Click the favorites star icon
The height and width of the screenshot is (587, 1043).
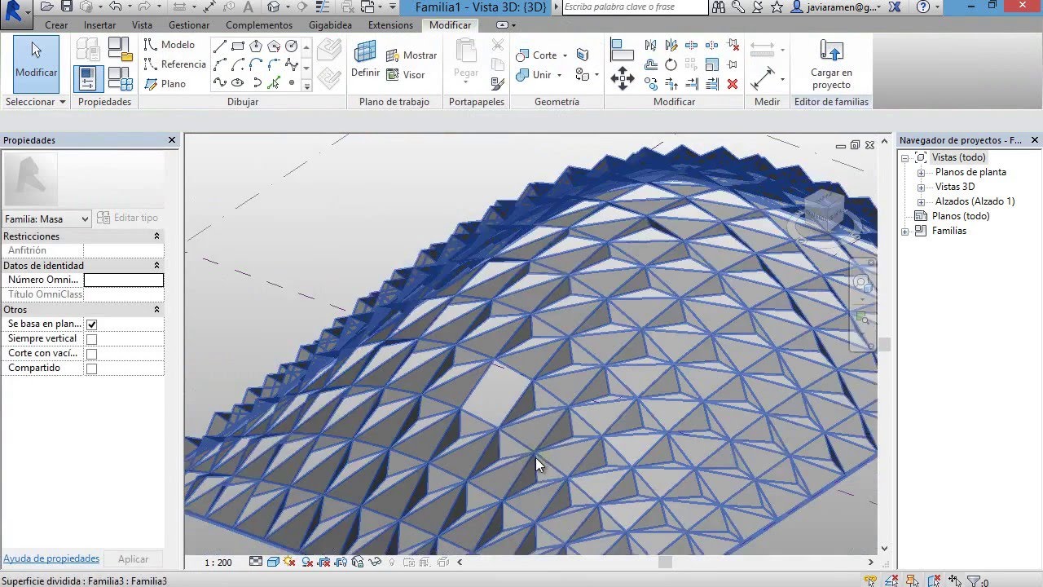(x=777, y=7)
